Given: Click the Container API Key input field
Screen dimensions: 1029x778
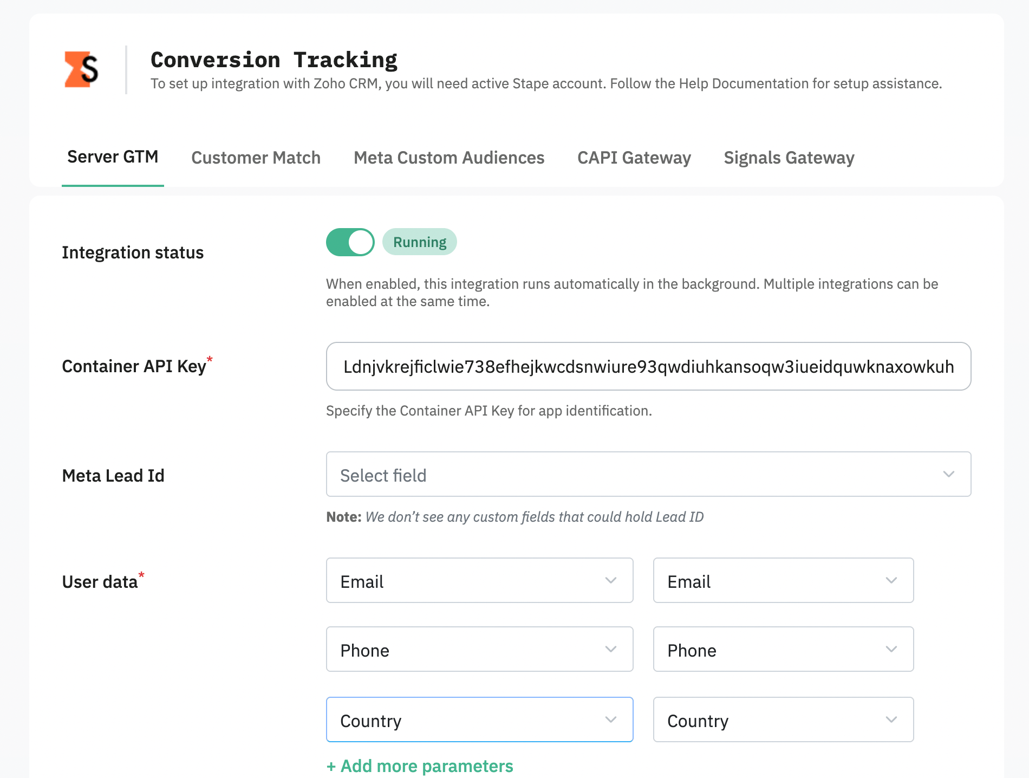Looking at the screenshot, I should pyautogui.click(x=648, y=366).
